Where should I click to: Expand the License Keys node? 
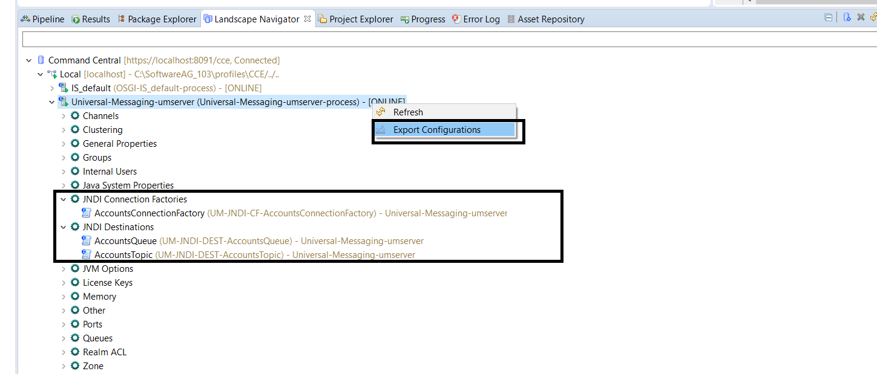click(64, 283)
